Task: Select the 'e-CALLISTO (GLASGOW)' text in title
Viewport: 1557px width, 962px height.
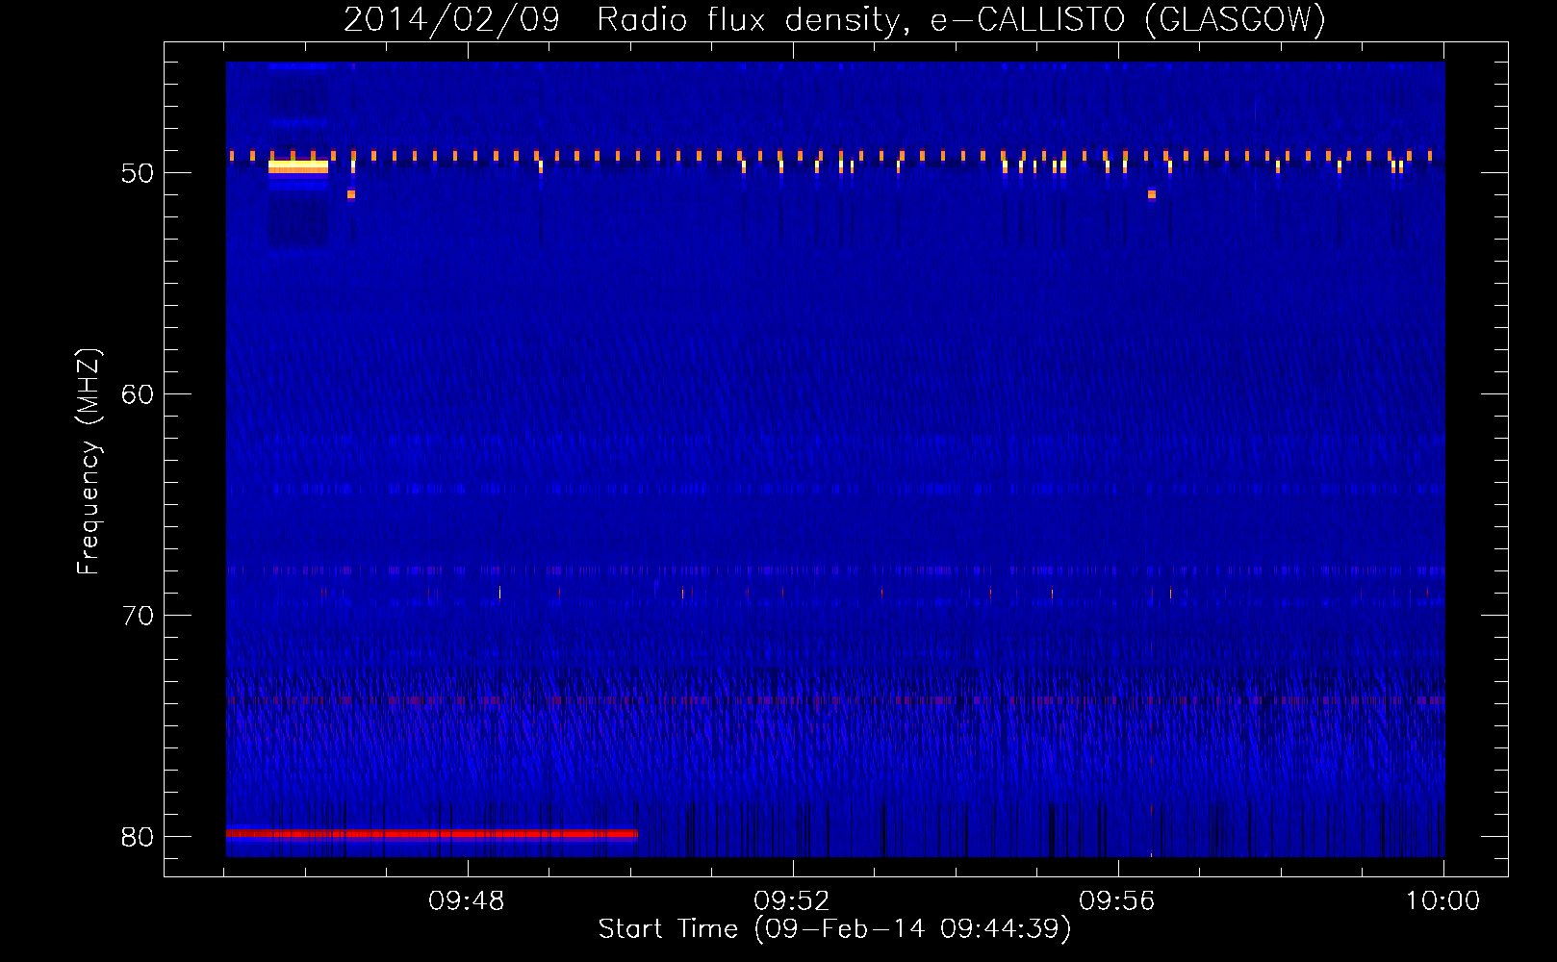Action: [x=1128, y=20]
